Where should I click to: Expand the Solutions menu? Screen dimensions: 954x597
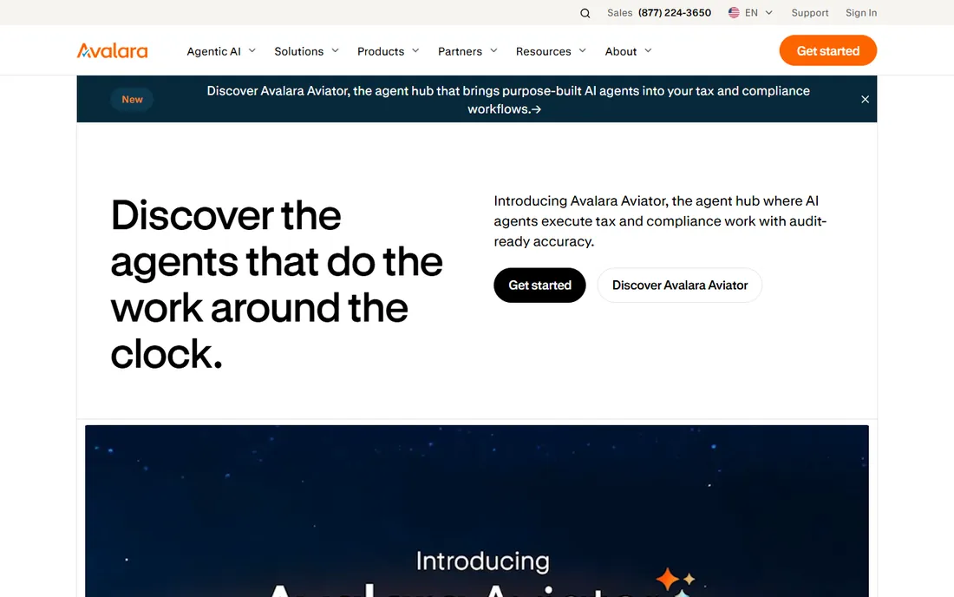(x=306, y=51)
